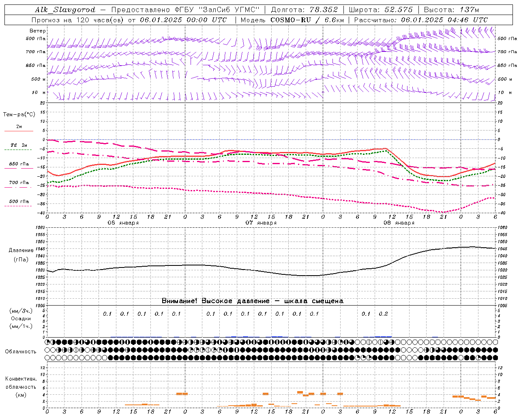
Task: Click the "(гПа)" unit under Давление label
Action: click(x=21, y=260)
